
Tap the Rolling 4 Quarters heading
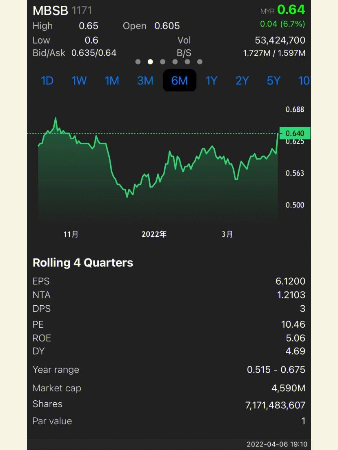tap(83, 262)
